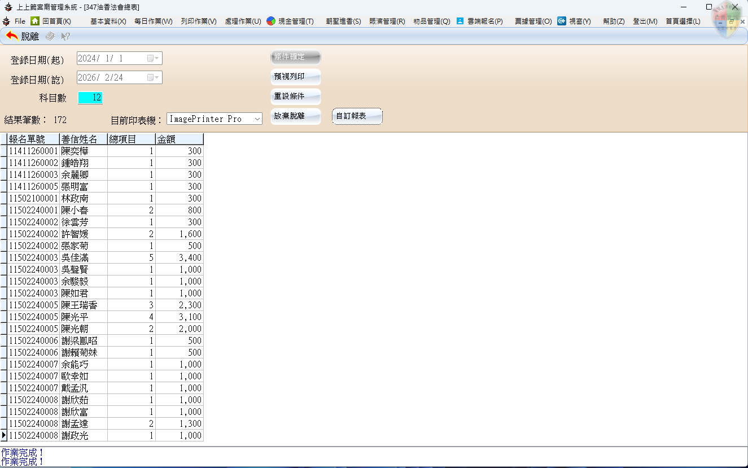This screenshot has height=468, width=748.
Task: Click the 預視列印 button
Action: [296, 77]
